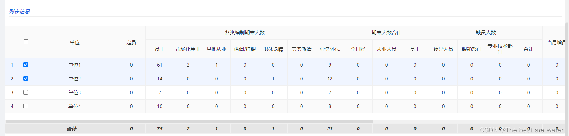569x136 pixels.
Task: Click the 从业人员 column header
Action: tap(386, 49)
